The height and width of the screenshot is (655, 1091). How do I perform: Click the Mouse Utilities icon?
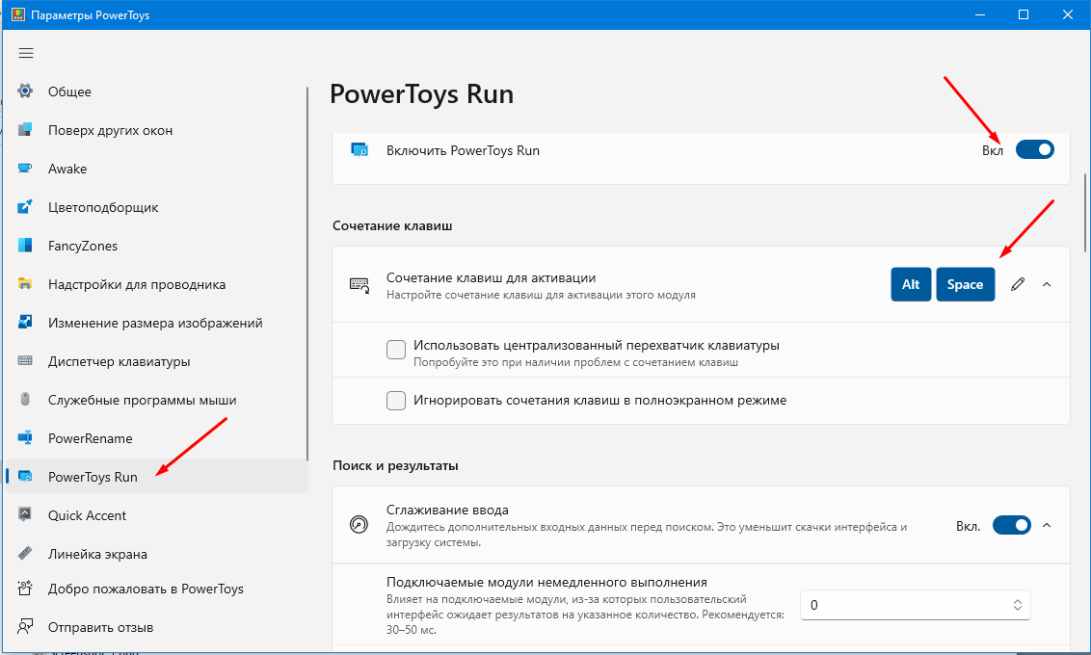pos(25,400)
